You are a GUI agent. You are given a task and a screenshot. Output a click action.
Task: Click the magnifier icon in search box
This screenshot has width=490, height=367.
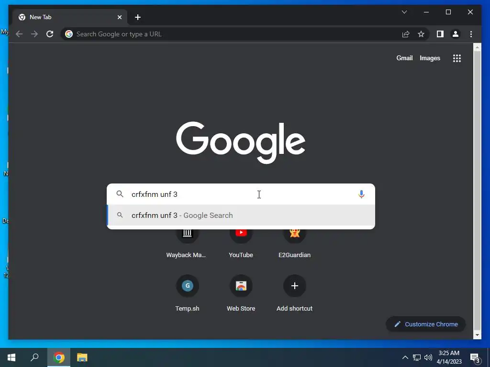click(x=120, y=194)
